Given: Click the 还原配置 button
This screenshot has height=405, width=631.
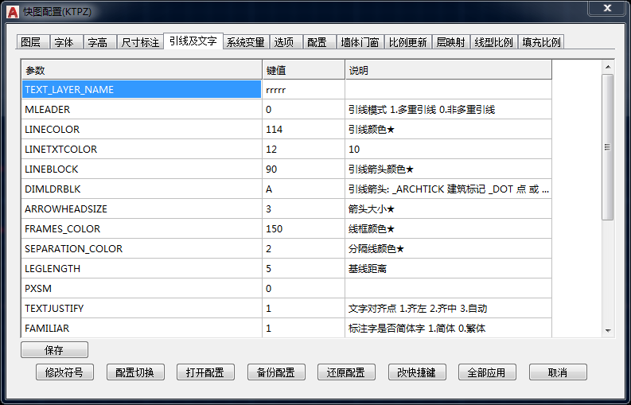Looking at the screenshot, I should pyautogui.click(x=345, y=372).
